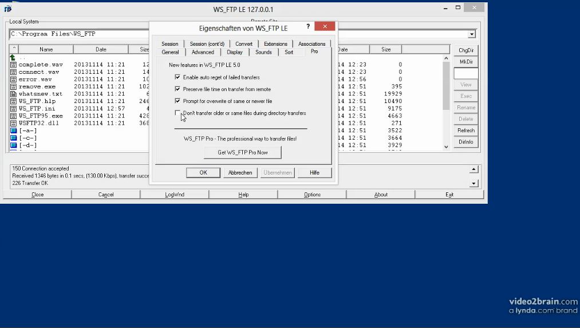Uncheck Preserve file time on transfer
Image resolution: width=580 pixels, height=328 pixels.
[177, 89]
